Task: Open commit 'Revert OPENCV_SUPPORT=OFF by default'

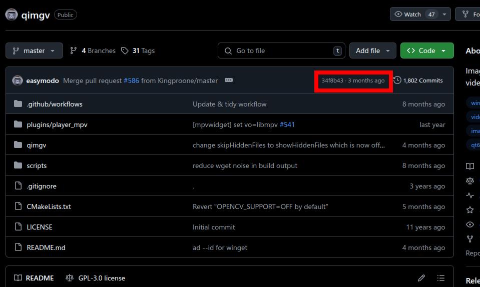Action: click(260, 206)
